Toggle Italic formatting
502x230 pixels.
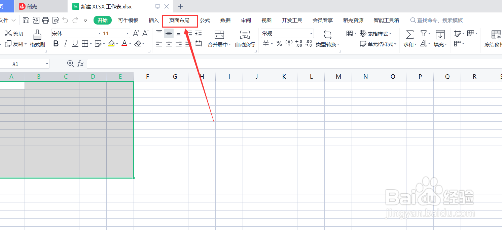pos(66,44)
